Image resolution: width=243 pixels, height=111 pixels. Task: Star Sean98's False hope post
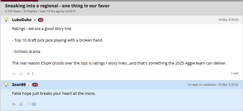pos(28,104)
